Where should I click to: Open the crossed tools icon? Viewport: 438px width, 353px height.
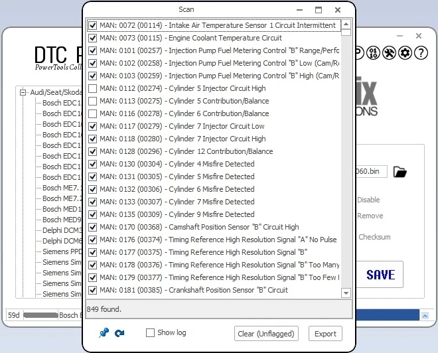coord(389,53)
